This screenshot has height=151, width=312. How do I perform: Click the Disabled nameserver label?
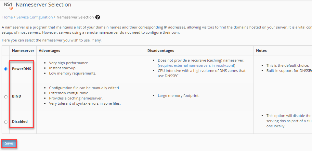pos(20,122)
